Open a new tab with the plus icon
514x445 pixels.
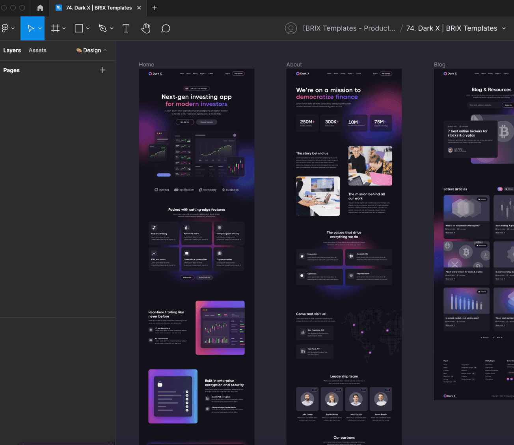pyautogui.click(x=155, y=8)
